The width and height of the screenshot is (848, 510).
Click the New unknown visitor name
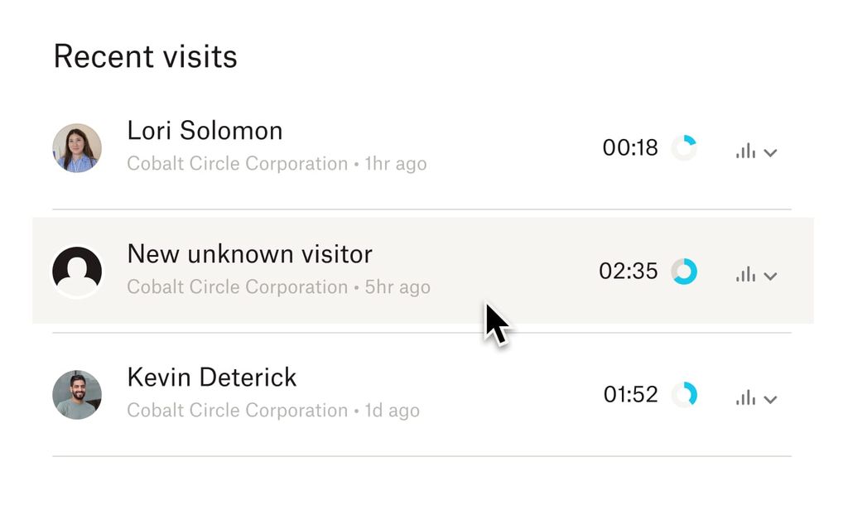point(249,254)
